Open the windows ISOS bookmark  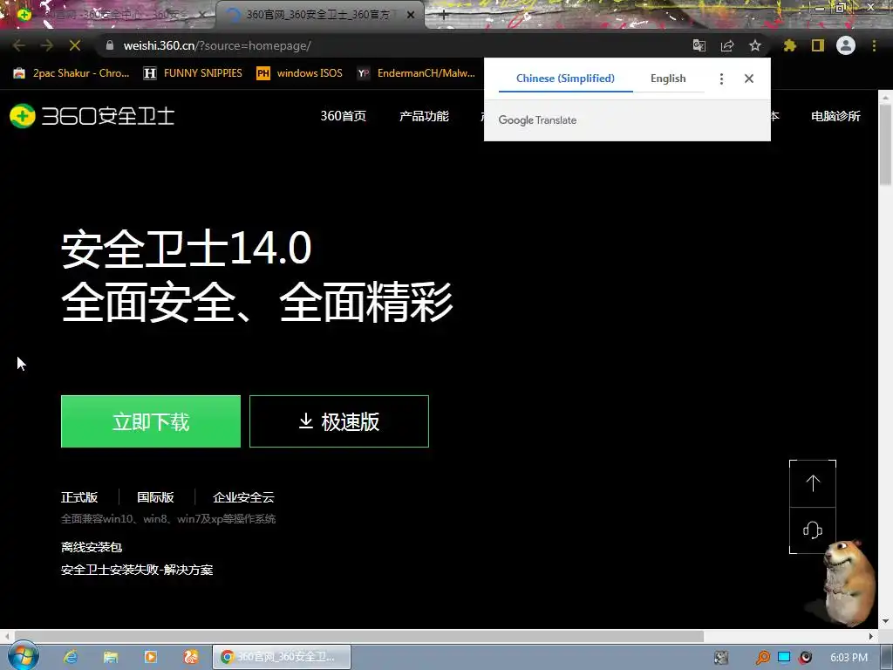[300, 73]
